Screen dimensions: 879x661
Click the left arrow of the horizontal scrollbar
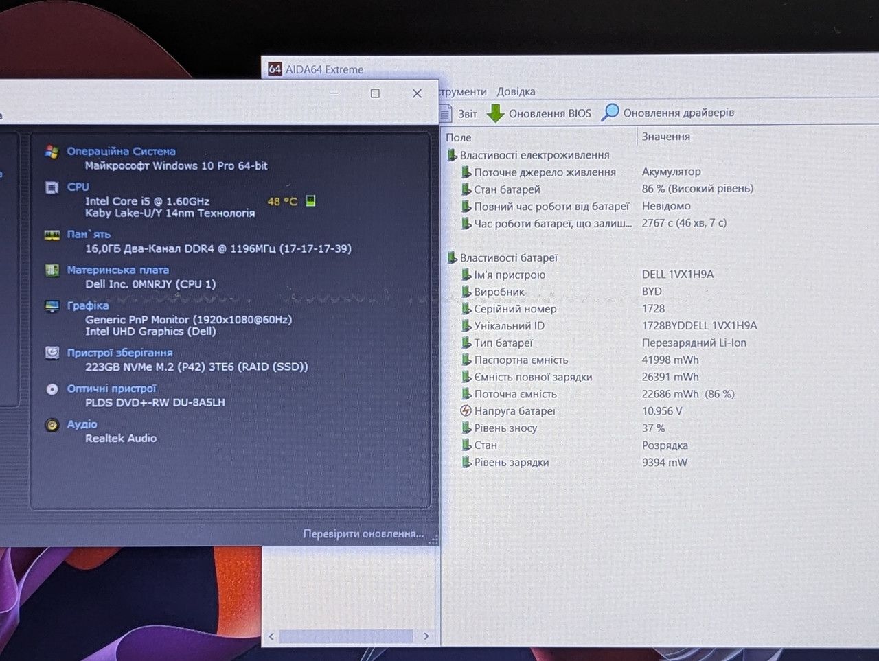271,636
